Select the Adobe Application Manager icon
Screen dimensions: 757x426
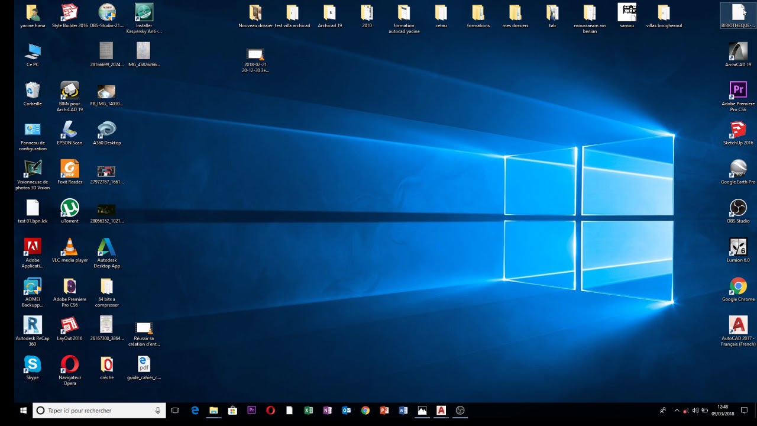click(x=33, y=253)
